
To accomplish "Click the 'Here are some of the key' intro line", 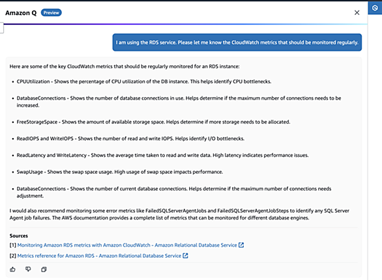I will coord(125,66).
